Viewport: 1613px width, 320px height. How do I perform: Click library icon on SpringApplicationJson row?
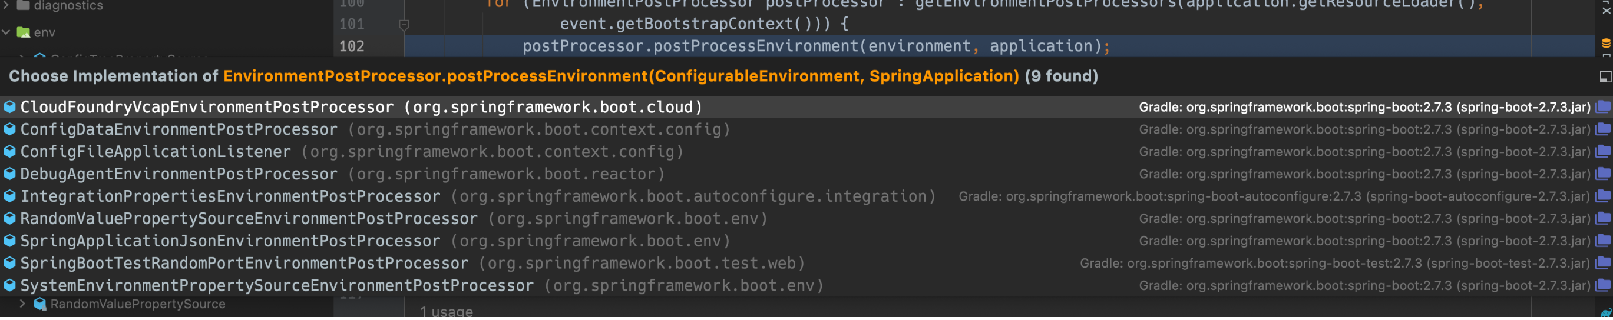[1603, 241]
